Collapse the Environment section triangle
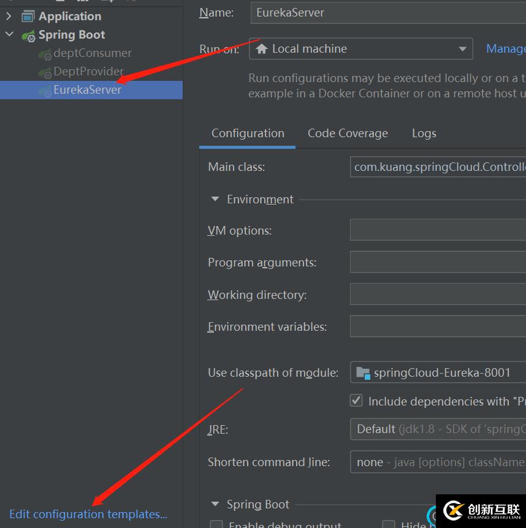Viewport: 526px width, 528px height. (215, 199)
